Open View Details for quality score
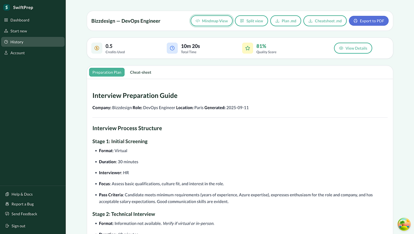414x234 pixels. [353, 48]
